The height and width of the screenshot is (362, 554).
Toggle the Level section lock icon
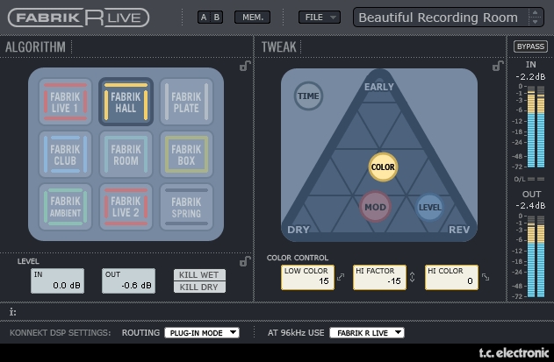[x=245, y=261]
